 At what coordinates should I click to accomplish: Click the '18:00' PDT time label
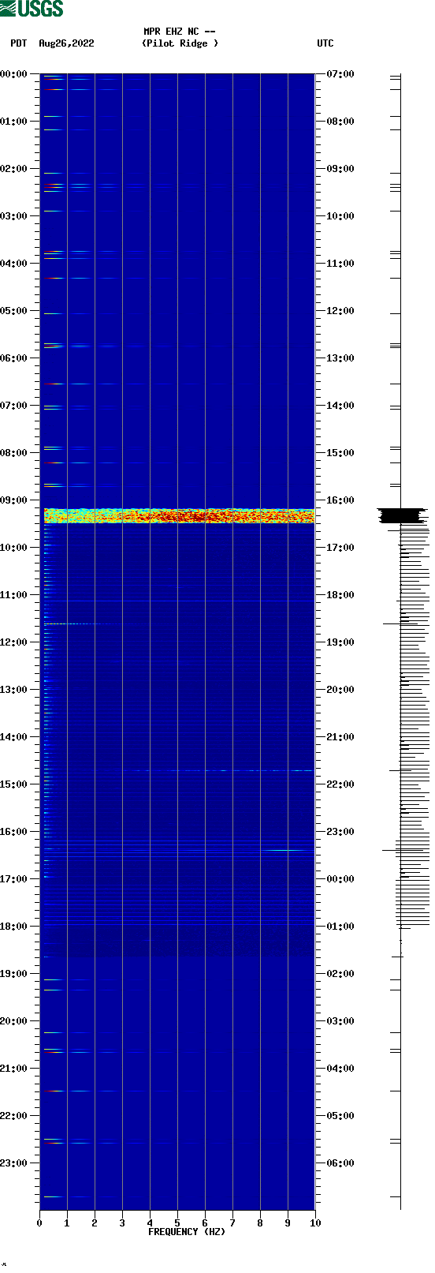coord(13,927)
